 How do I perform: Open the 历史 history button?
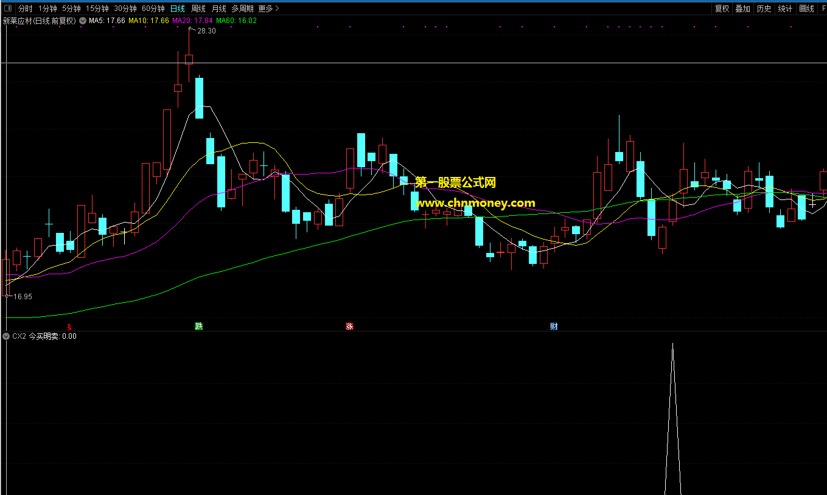[x=764, y=9]
